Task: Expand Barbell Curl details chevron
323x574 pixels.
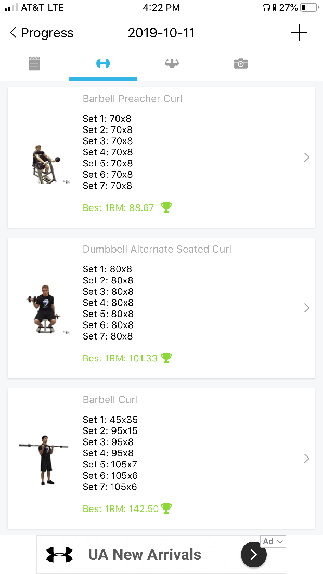Action: click(x=306, y=458)
